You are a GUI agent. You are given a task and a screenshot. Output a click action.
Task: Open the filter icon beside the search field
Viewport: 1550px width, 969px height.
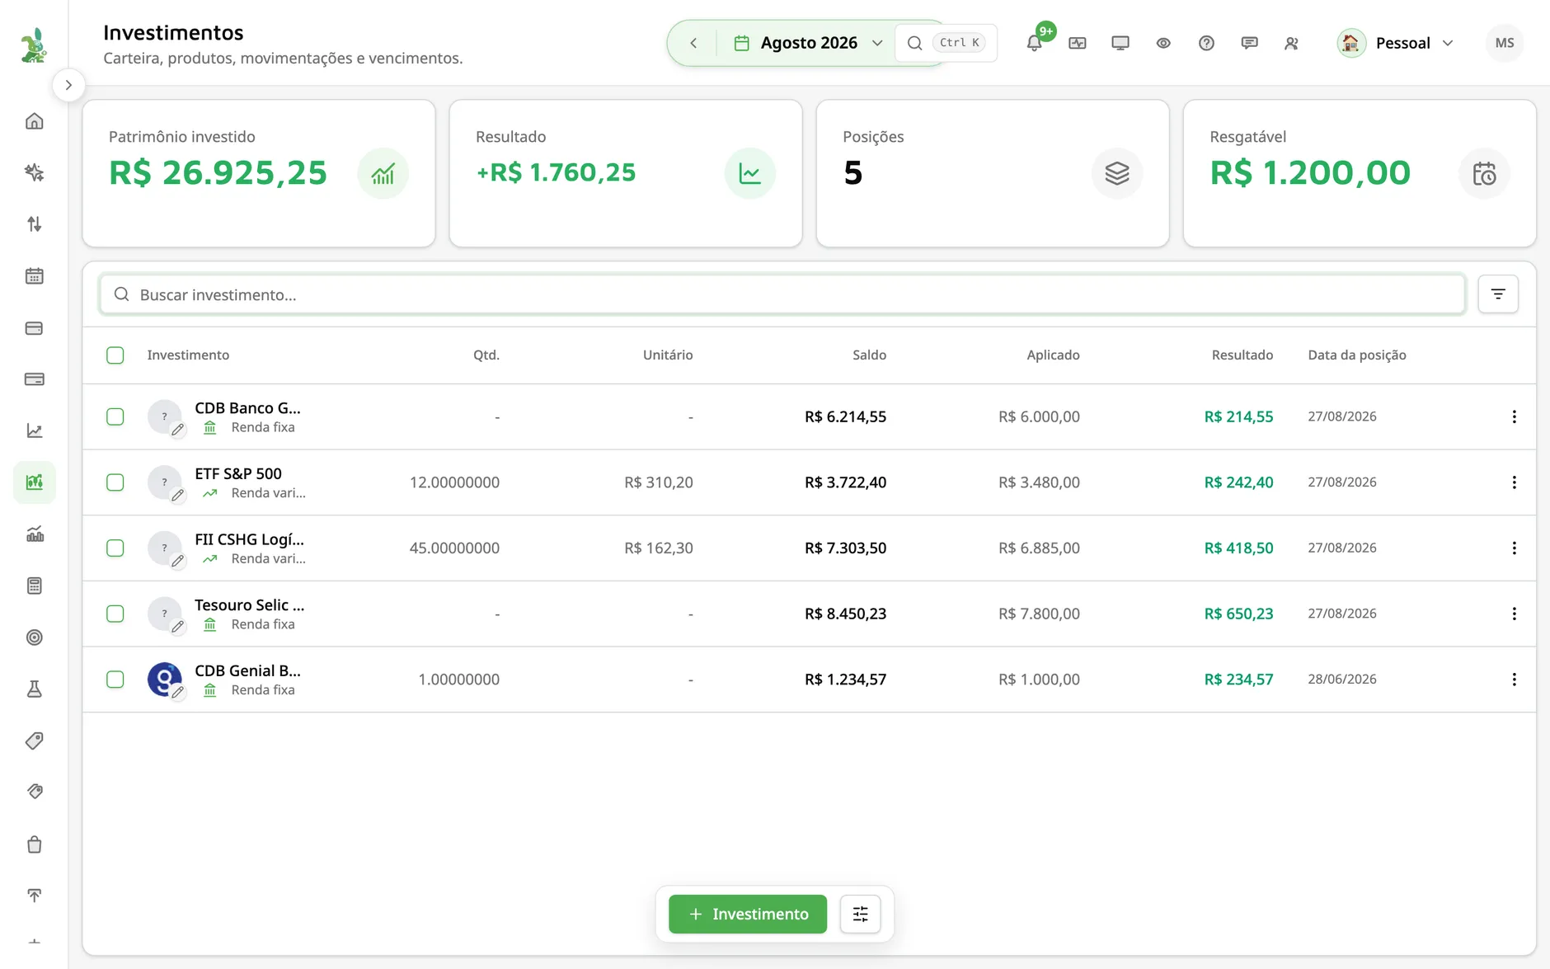[1498, 294]
